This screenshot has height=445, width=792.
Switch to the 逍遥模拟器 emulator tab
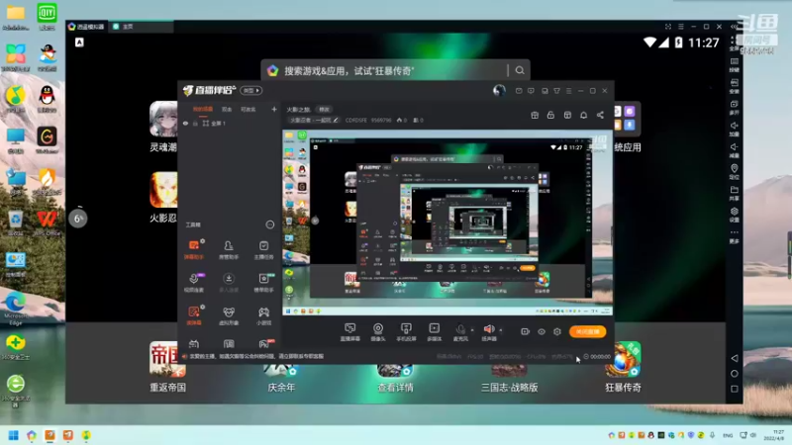click(87, 27)
